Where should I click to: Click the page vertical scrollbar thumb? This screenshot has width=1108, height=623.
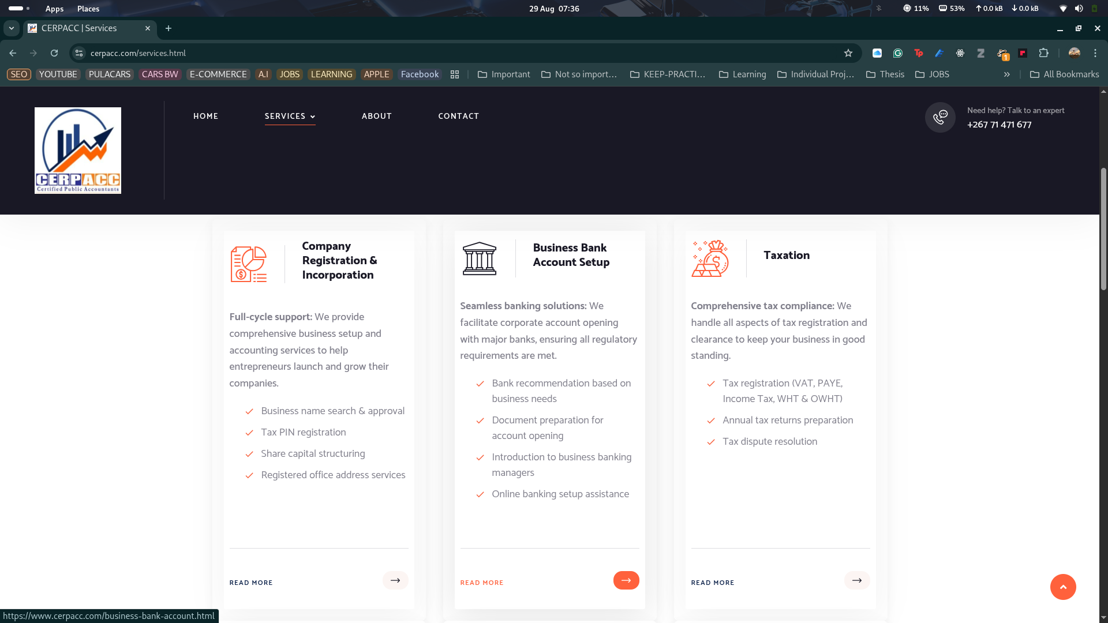point(1103,228)
